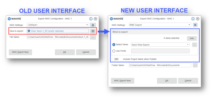Click Info button next to 3 views selected
The image size is (212, 98).
[x=192, y=38]
